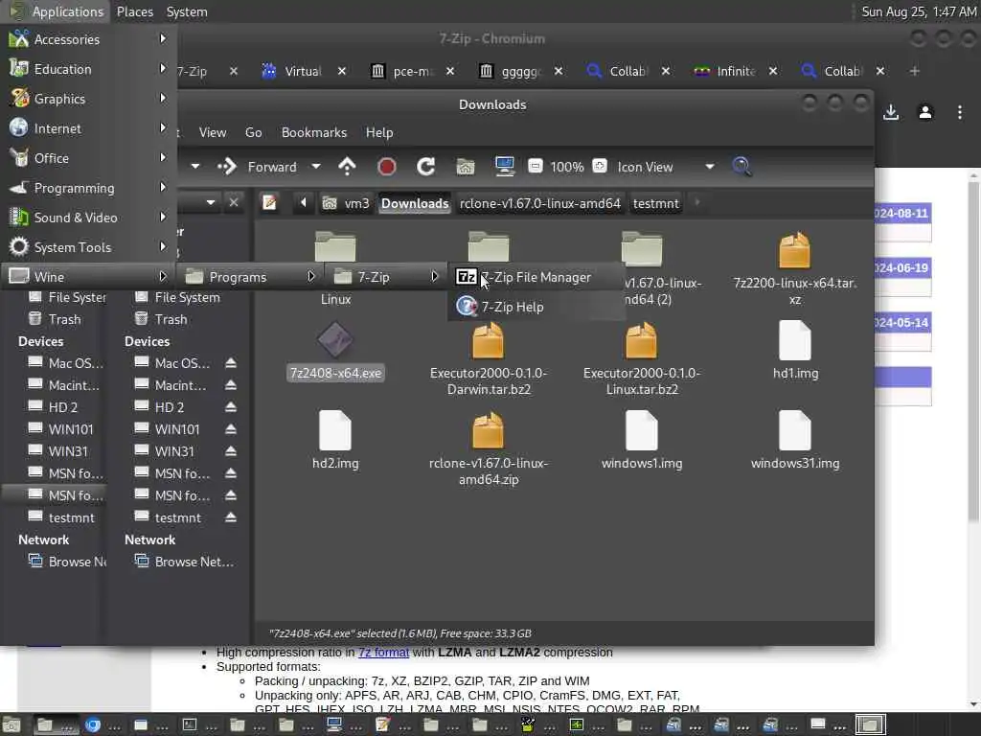This screenshot has width=981, height=736.
Task: Select the vm3 path bar button
Action: coord(346,203)
